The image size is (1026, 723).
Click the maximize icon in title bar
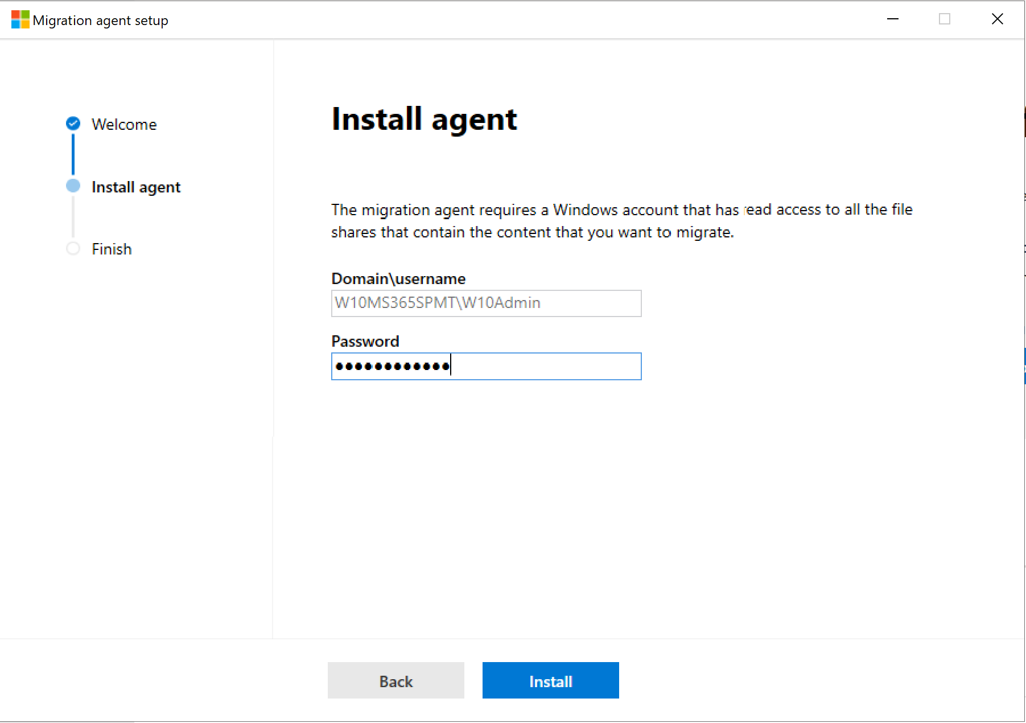point(945,19)
